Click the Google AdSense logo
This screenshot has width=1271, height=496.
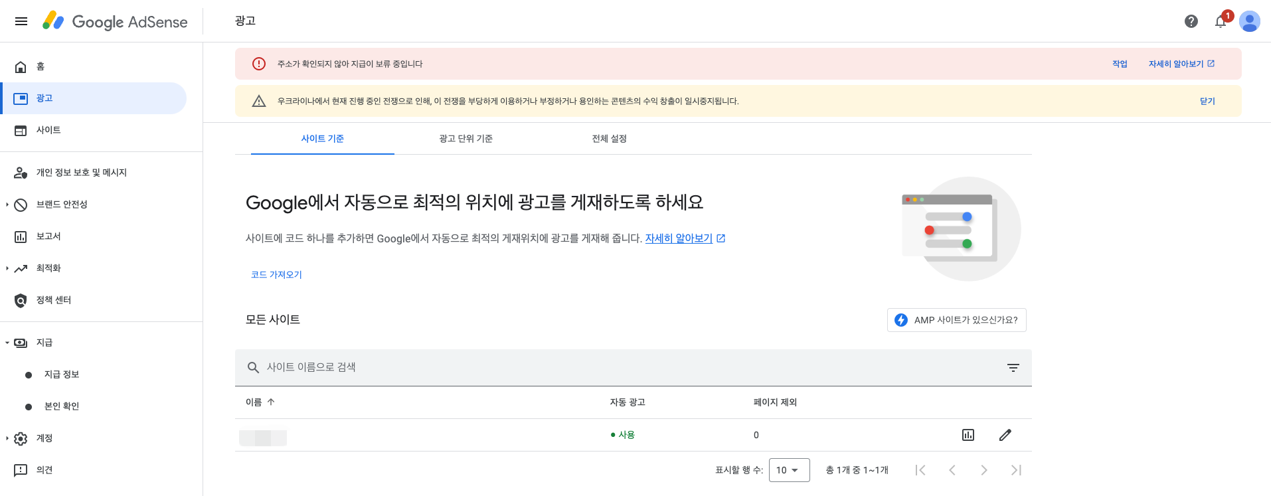tap(115, 21)
